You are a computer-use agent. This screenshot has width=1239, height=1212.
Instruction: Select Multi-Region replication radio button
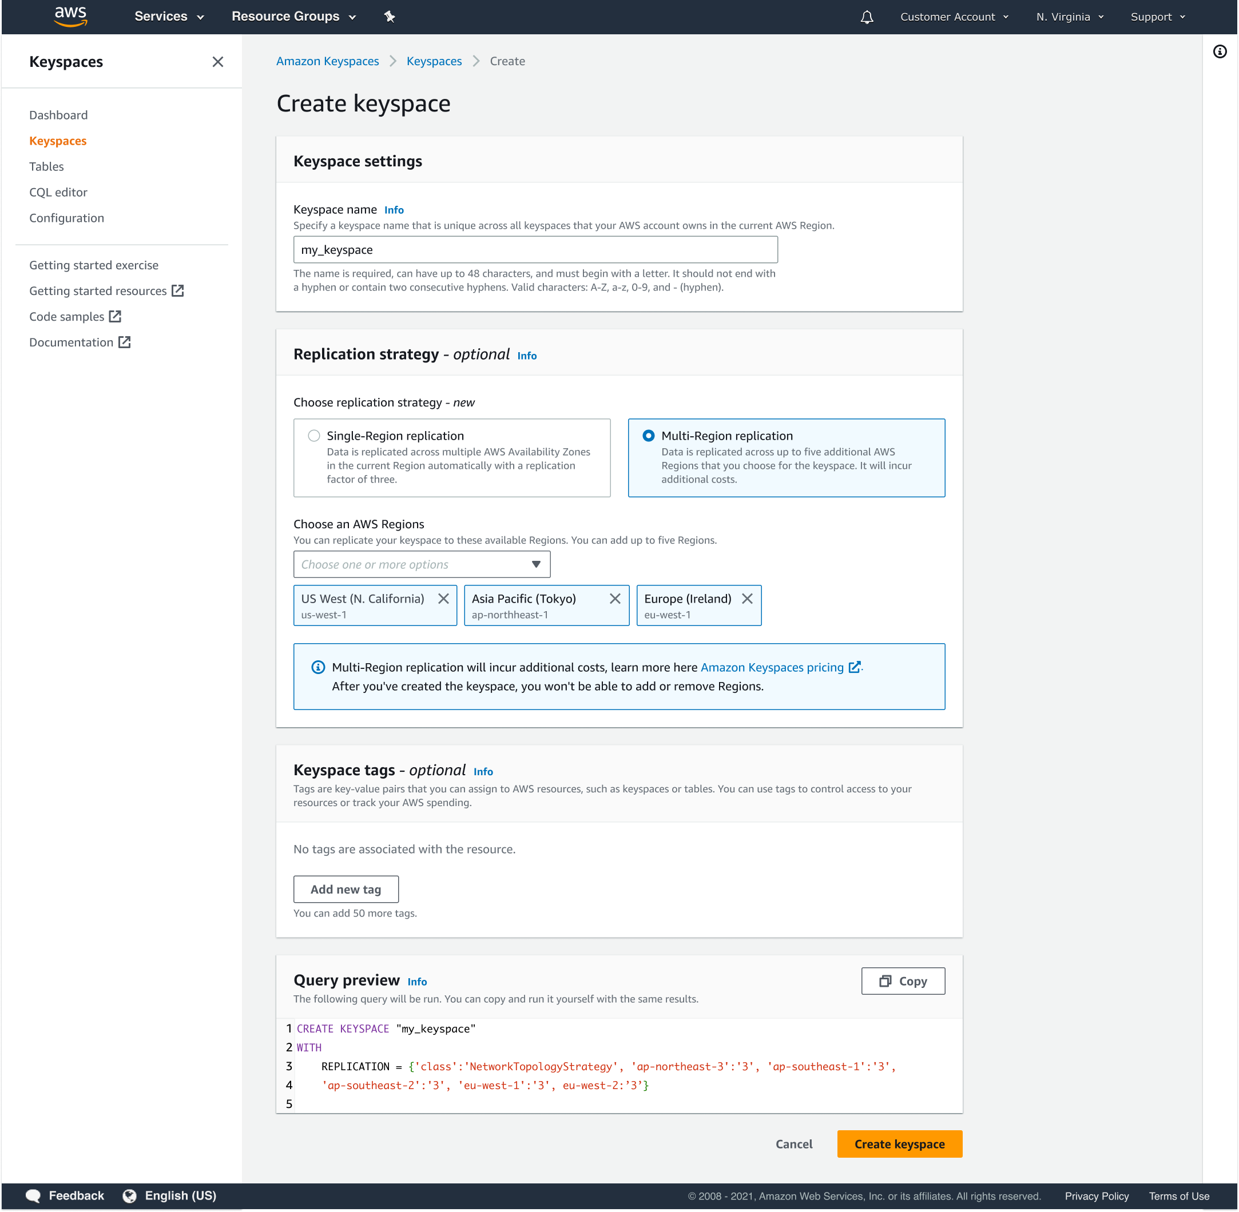pyautogui.click(x=649, y=436)
